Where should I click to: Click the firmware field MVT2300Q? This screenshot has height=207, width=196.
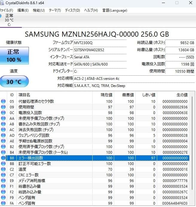coord(100,43)
